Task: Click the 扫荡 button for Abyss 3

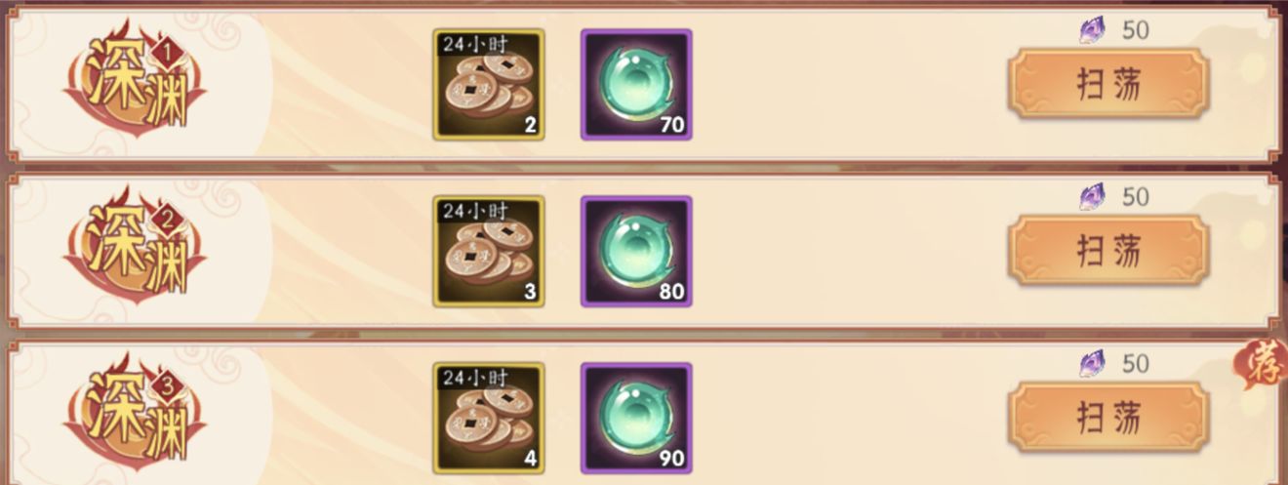Action: coord(1108,418)
